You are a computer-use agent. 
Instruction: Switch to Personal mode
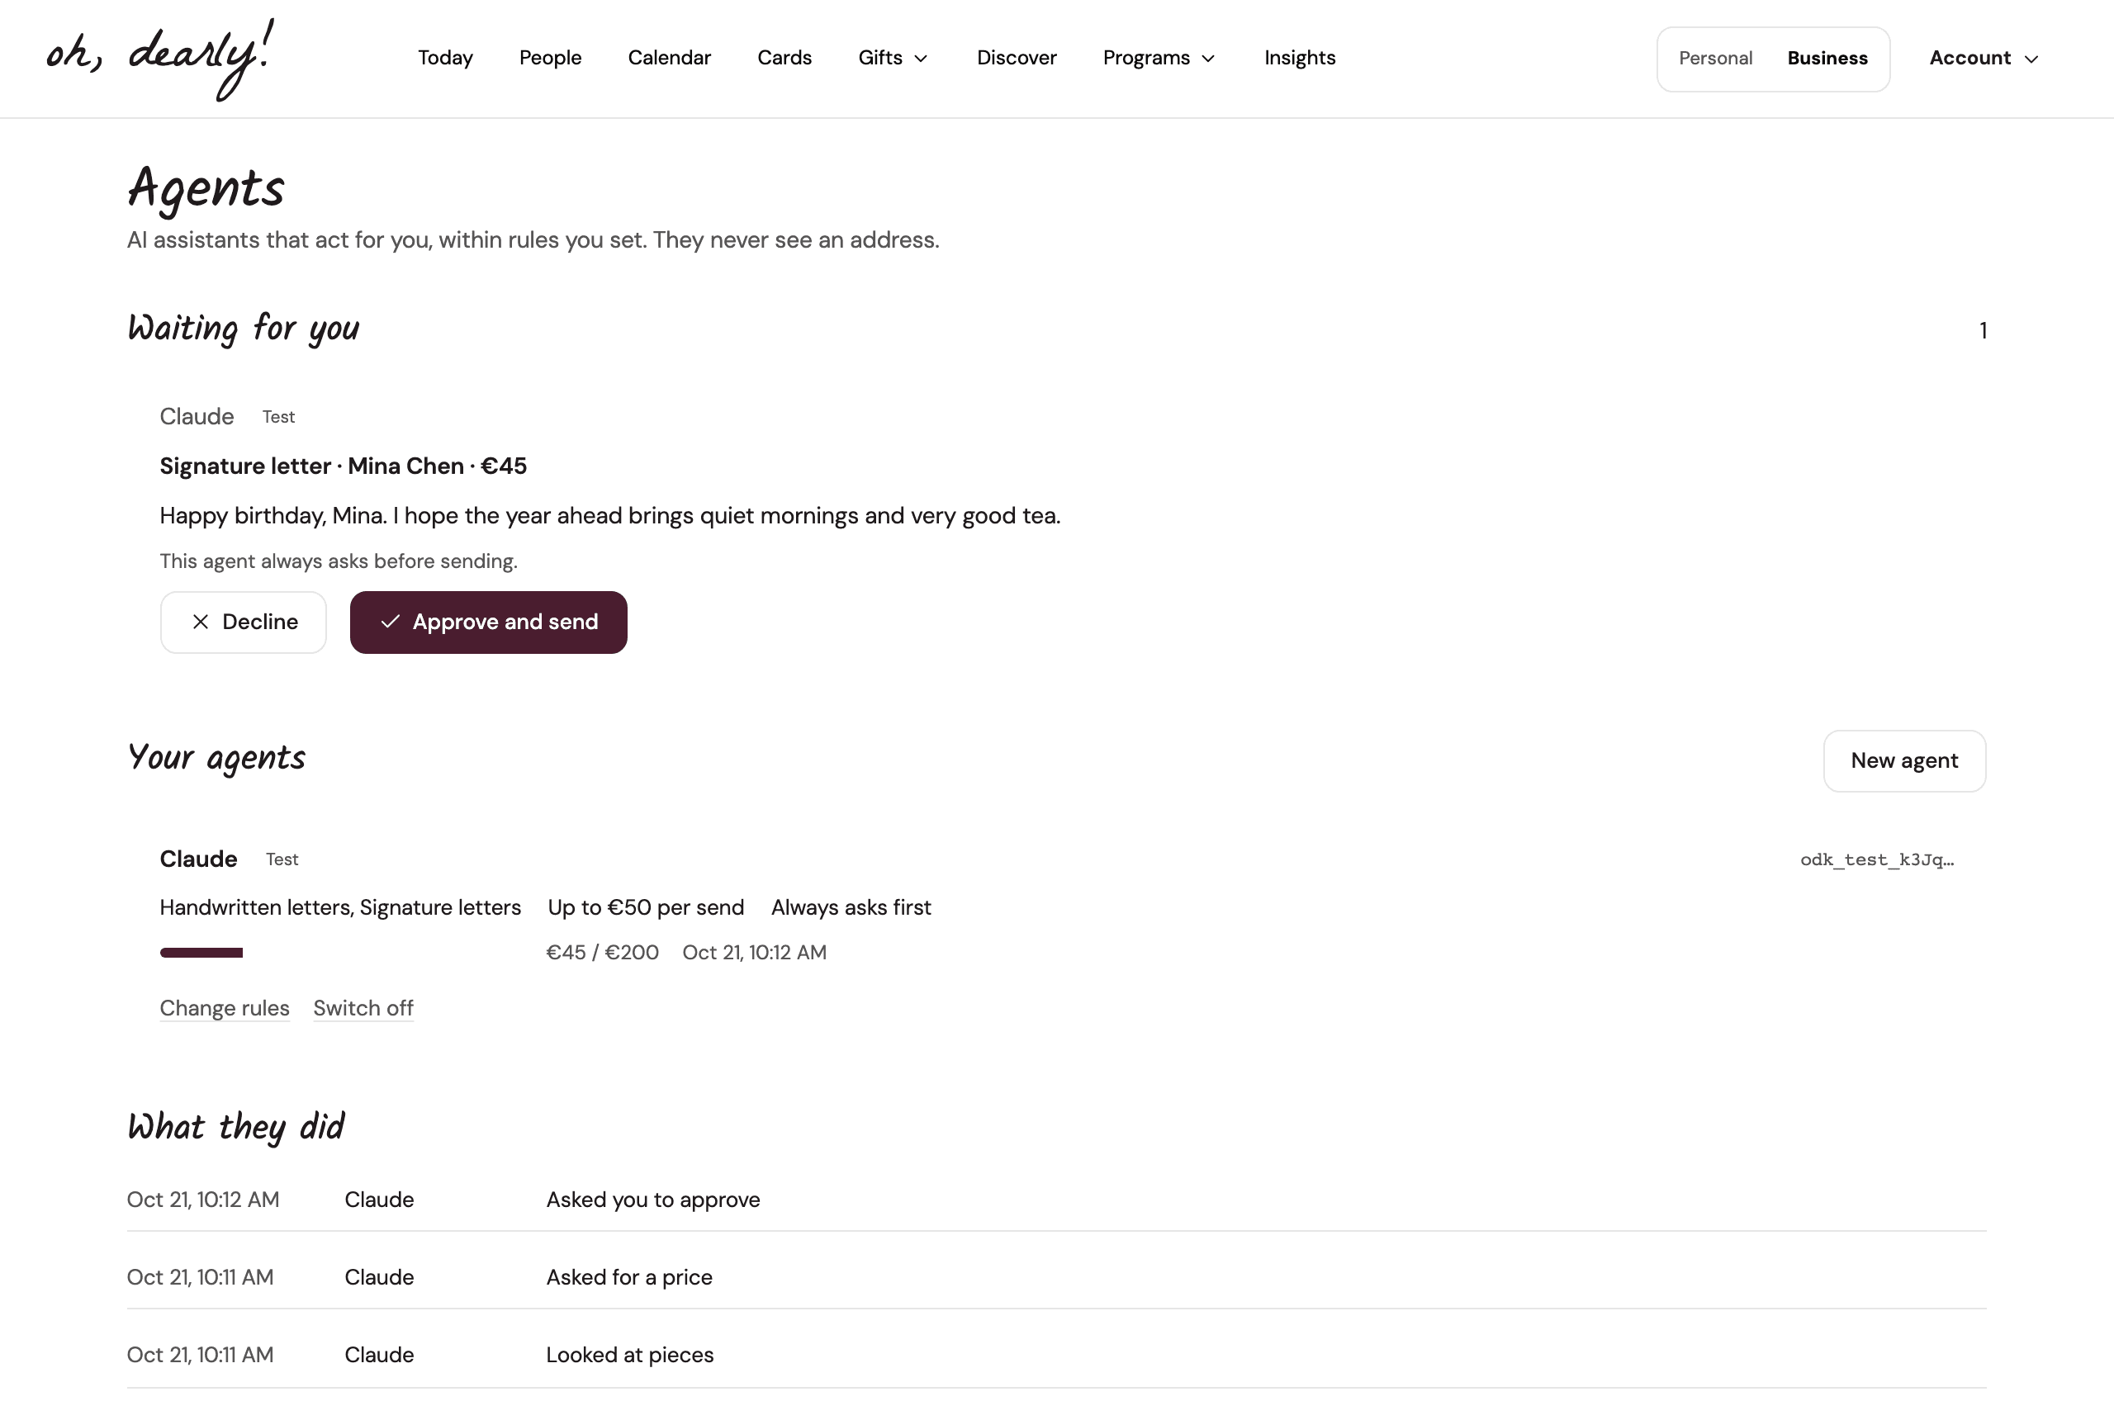point(1715,58)
